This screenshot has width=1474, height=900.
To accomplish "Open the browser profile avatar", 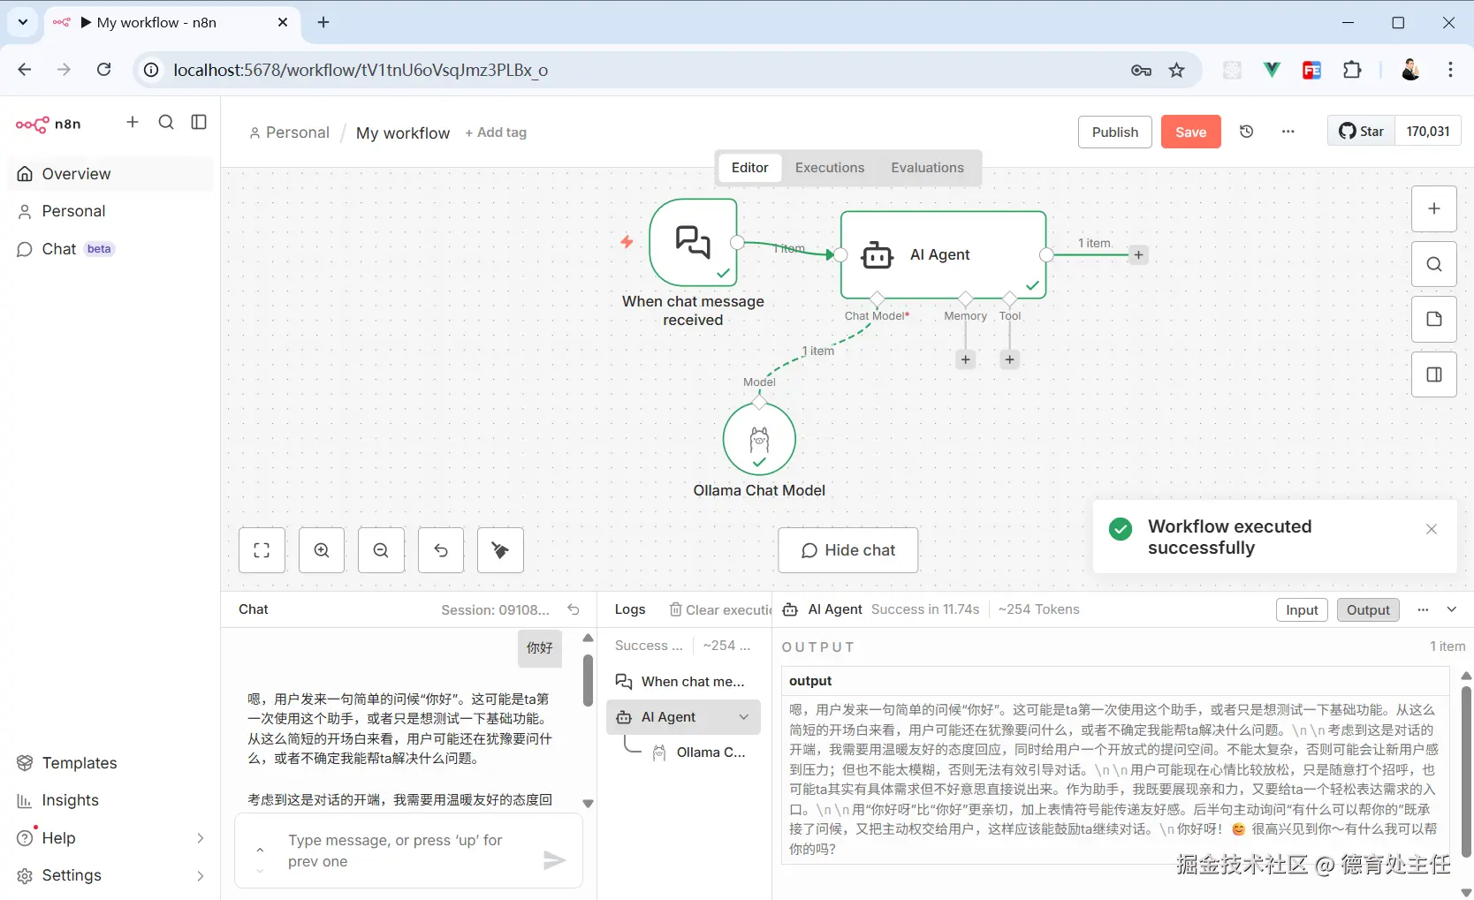I will point(1410,70).
